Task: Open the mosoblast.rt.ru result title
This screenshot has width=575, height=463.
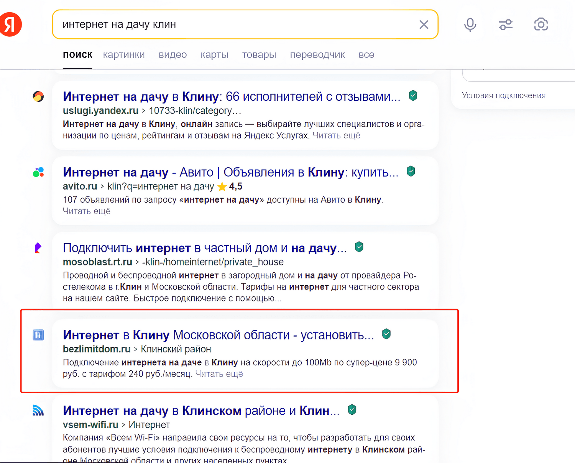Action: (205, 248)
